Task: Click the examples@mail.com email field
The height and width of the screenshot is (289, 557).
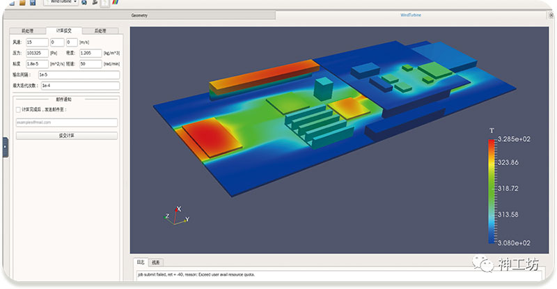Action: coord(67,123)
